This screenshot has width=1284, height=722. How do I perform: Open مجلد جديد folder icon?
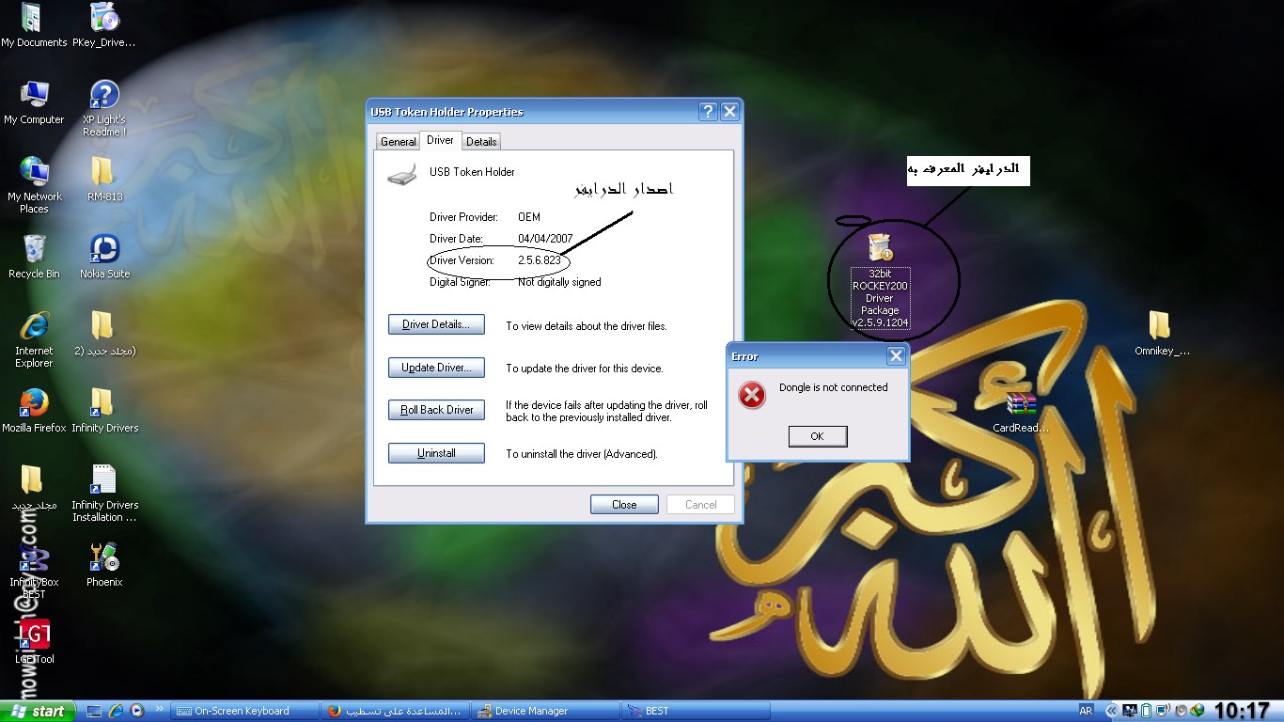[34, 488]
